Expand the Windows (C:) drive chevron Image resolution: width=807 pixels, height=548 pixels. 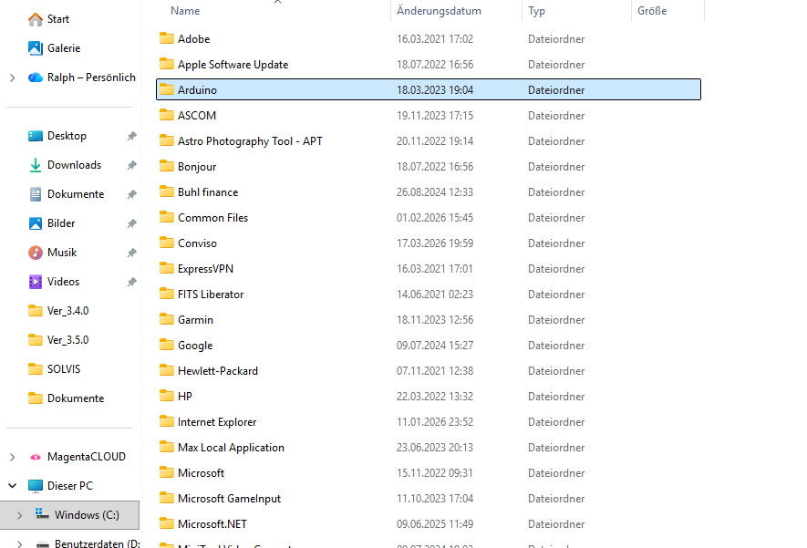(19, 515)
